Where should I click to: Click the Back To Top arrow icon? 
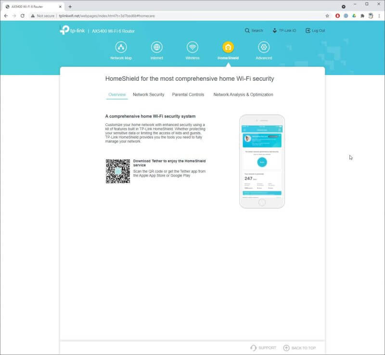tap(286, 348)
